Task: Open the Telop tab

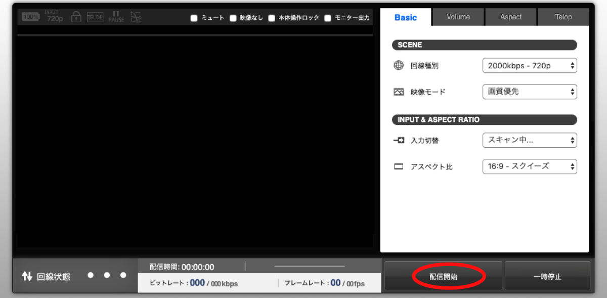Action: pos(563,17)
